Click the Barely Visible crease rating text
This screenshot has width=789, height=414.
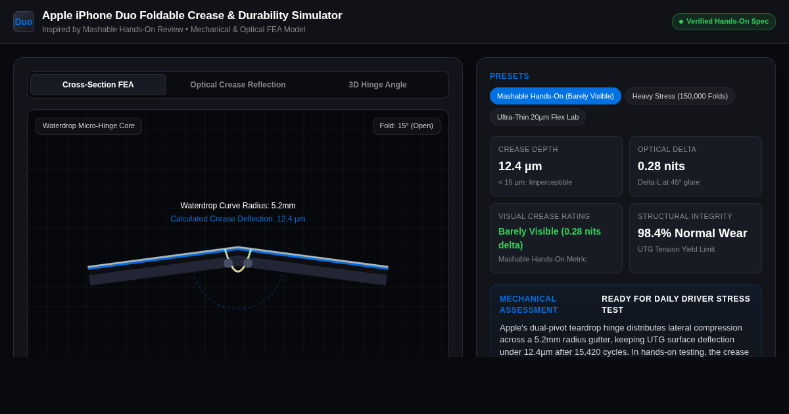pos(550,238)
